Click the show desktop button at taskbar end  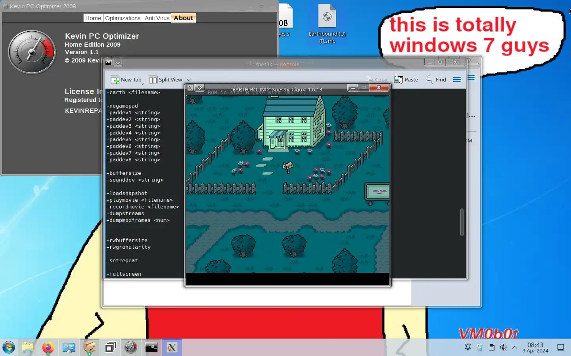[561, 347]
